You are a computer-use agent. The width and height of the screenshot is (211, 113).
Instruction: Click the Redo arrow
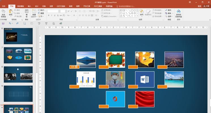coord(17,23)
